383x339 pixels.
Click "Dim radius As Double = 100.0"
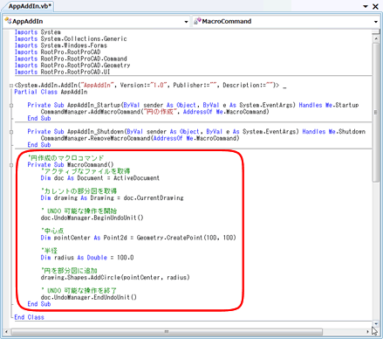click(87, 258)
